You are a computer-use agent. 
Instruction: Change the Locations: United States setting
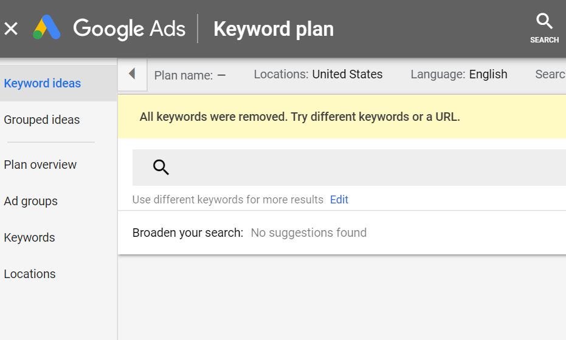point(318,74)
